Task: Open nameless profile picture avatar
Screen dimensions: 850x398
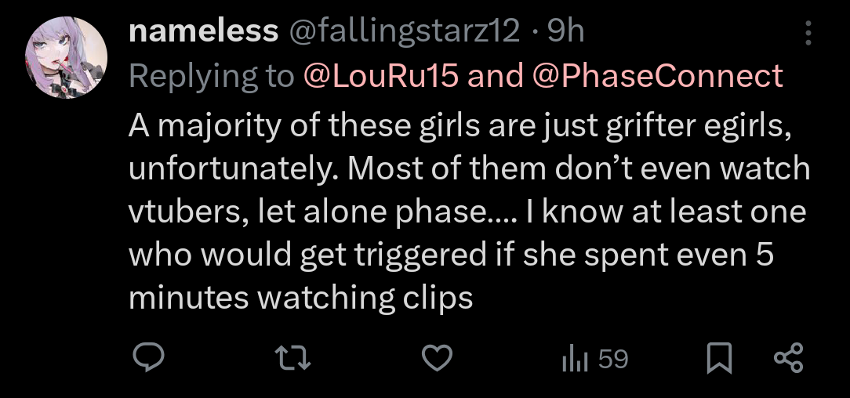Action: click(x=66, y=57)
